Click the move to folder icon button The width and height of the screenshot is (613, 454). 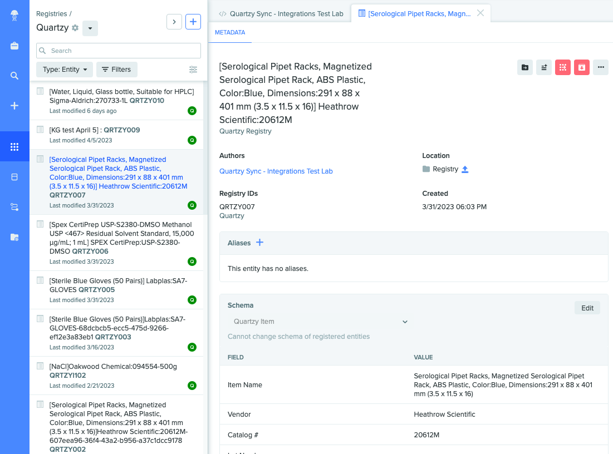(x=524, y=67)
